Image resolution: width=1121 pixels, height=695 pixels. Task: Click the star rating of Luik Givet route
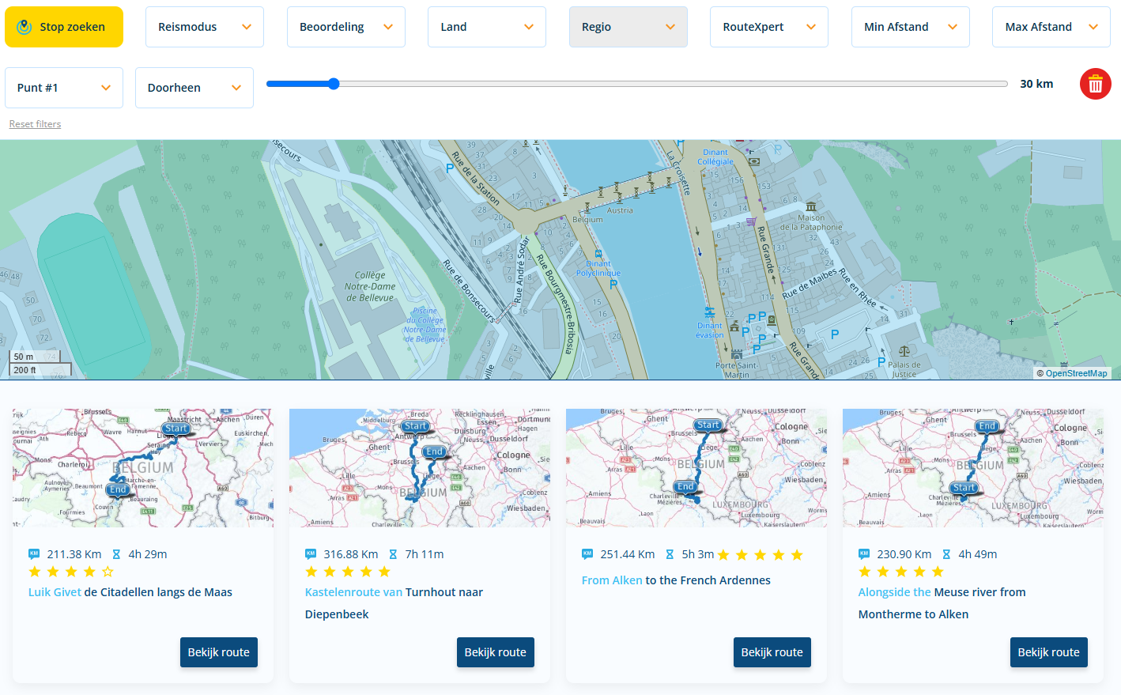(71, 572)
